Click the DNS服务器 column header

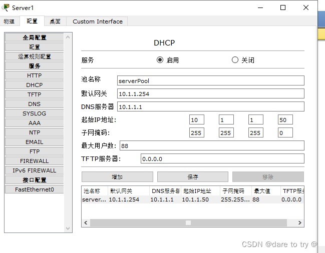(165, 191)
